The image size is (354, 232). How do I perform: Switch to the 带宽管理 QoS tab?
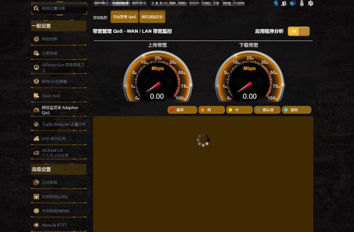pyautogui.click(x=124, y=17)
